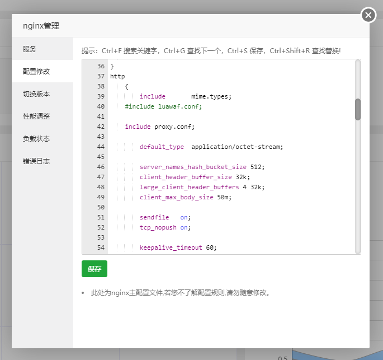Open the 服务 tab
This screenshot has height=360, width=383.
[42, 49]
